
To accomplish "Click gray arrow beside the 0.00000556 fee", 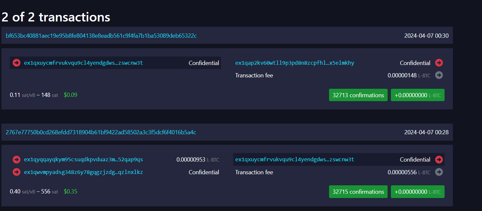I will 439,172.
